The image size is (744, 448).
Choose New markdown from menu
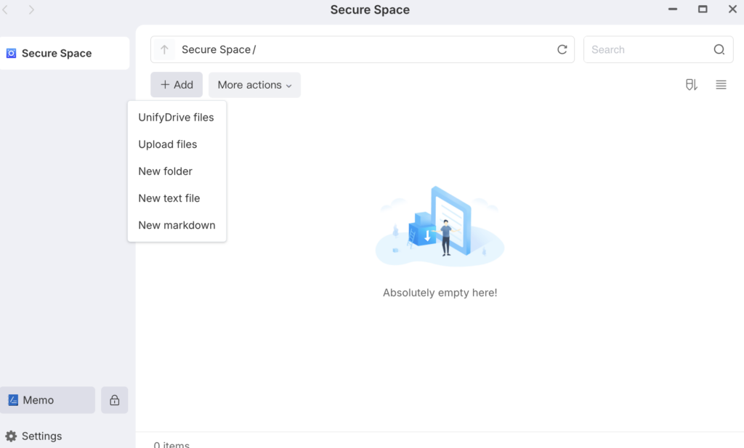pyautogui.click(x=177, y=225)
